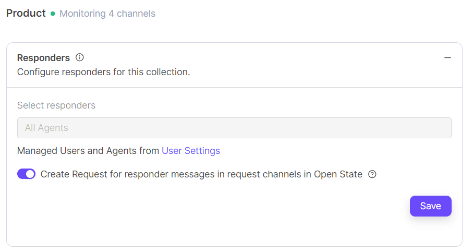The width and height of the screenshot is (473, 252).
Task: Click the help icon after Open State
Action: (x=372, y=174)
